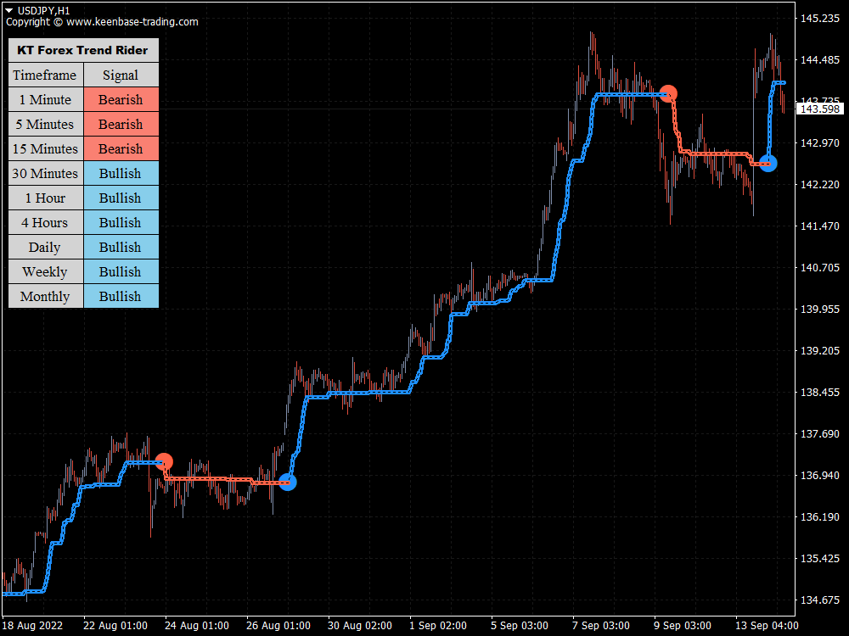Select the Monthly timeframe cell
Image resolution: width=849 pixels, height=636 pixels.
click(46, 296)
